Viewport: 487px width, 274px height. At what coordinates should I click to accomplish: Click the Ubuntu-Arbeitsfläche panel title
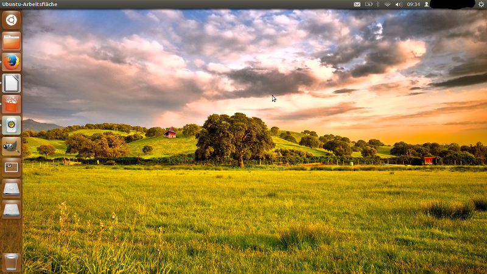pos(30,4)
